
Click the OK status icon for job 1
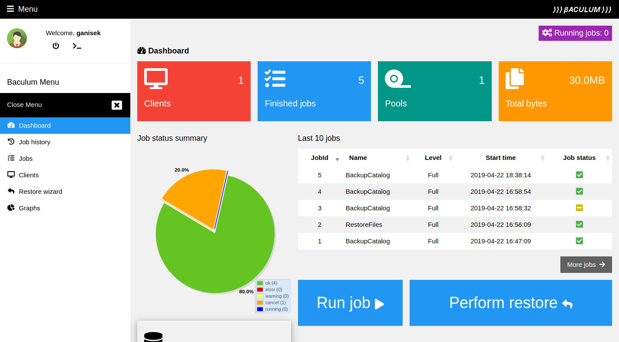click(x=579, y=241)
